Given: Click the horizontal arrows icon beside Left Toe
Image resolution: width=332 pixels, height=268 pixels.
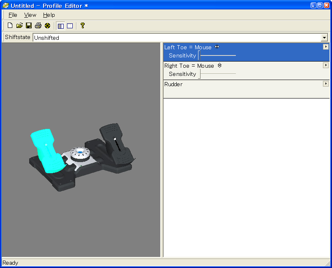Looking at the screenshot, I should coord(217,47).
